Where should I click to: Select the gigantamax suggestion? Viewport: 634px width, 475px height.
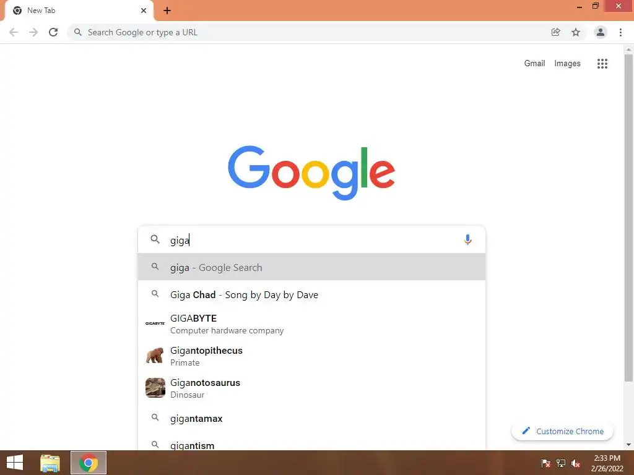[311, 418]
